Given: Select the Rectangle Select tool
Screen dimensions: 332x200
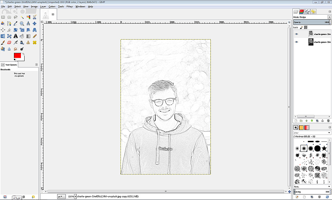Looking at the screenshot, I should (3, 17).
